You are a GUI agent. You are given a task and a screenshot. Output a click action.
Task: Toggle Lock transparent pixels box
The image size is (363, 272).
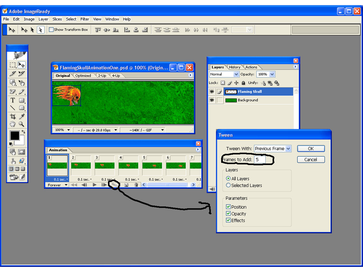pos(223,83)
